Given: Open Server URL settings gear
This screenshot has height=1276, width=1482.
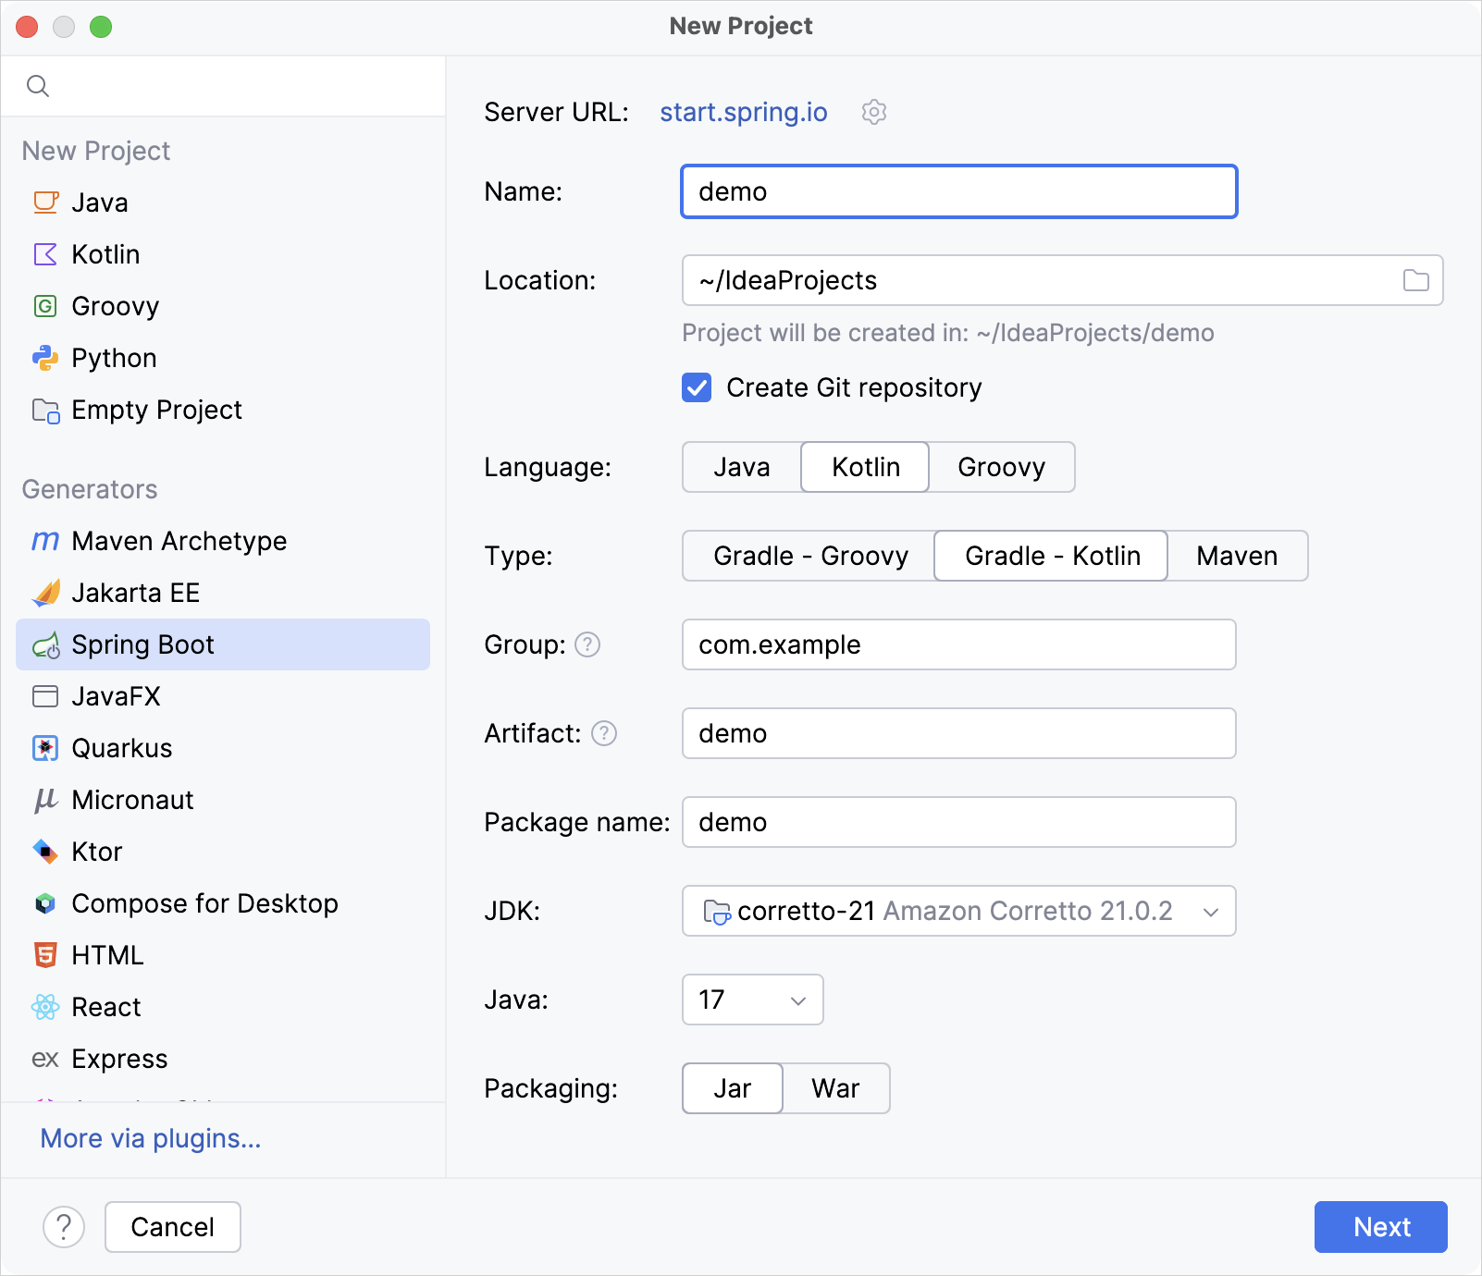Looking at the screenshot, I should click(874, 112).
